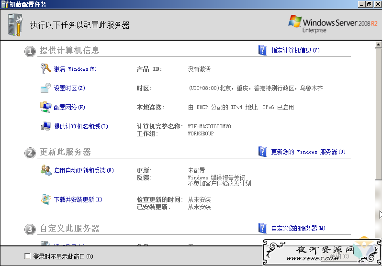The width and height of the screenshot is (382, 266).
Task: Click the 更新此服务器 section heading
Action: pos(65,152)
